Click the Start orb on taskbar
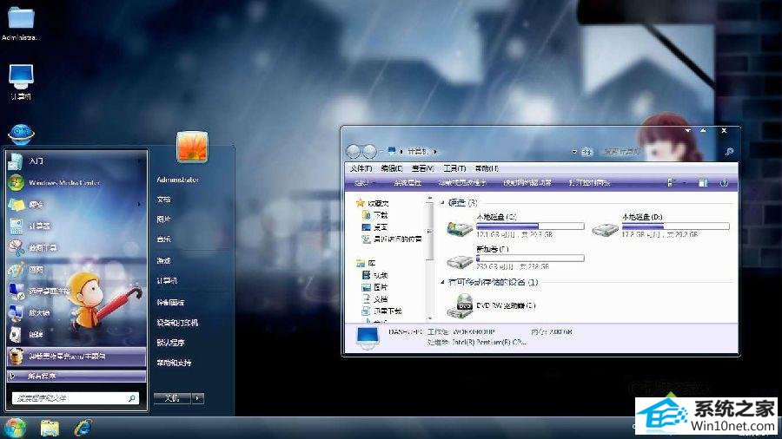Image resolution: width=782 pixels, height=439 pixels. click(x=15, y=428)
